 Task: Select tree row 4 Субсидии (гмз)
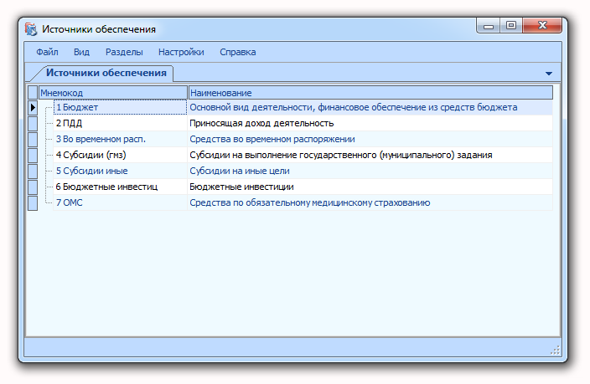(120, 155)
